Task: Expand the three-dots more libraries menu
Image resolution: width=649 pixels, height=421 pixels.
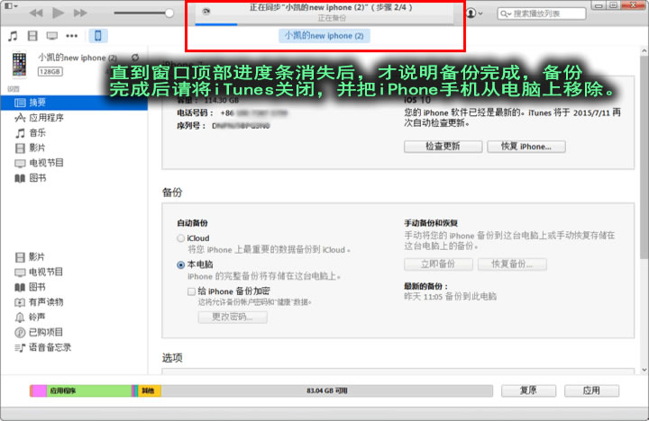Action: pos(72,36)
